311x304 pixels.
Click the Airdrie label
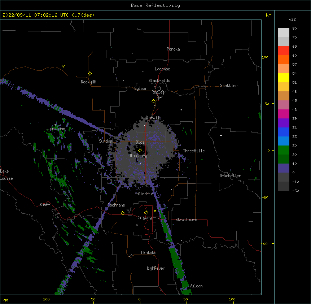pos(146,194)
